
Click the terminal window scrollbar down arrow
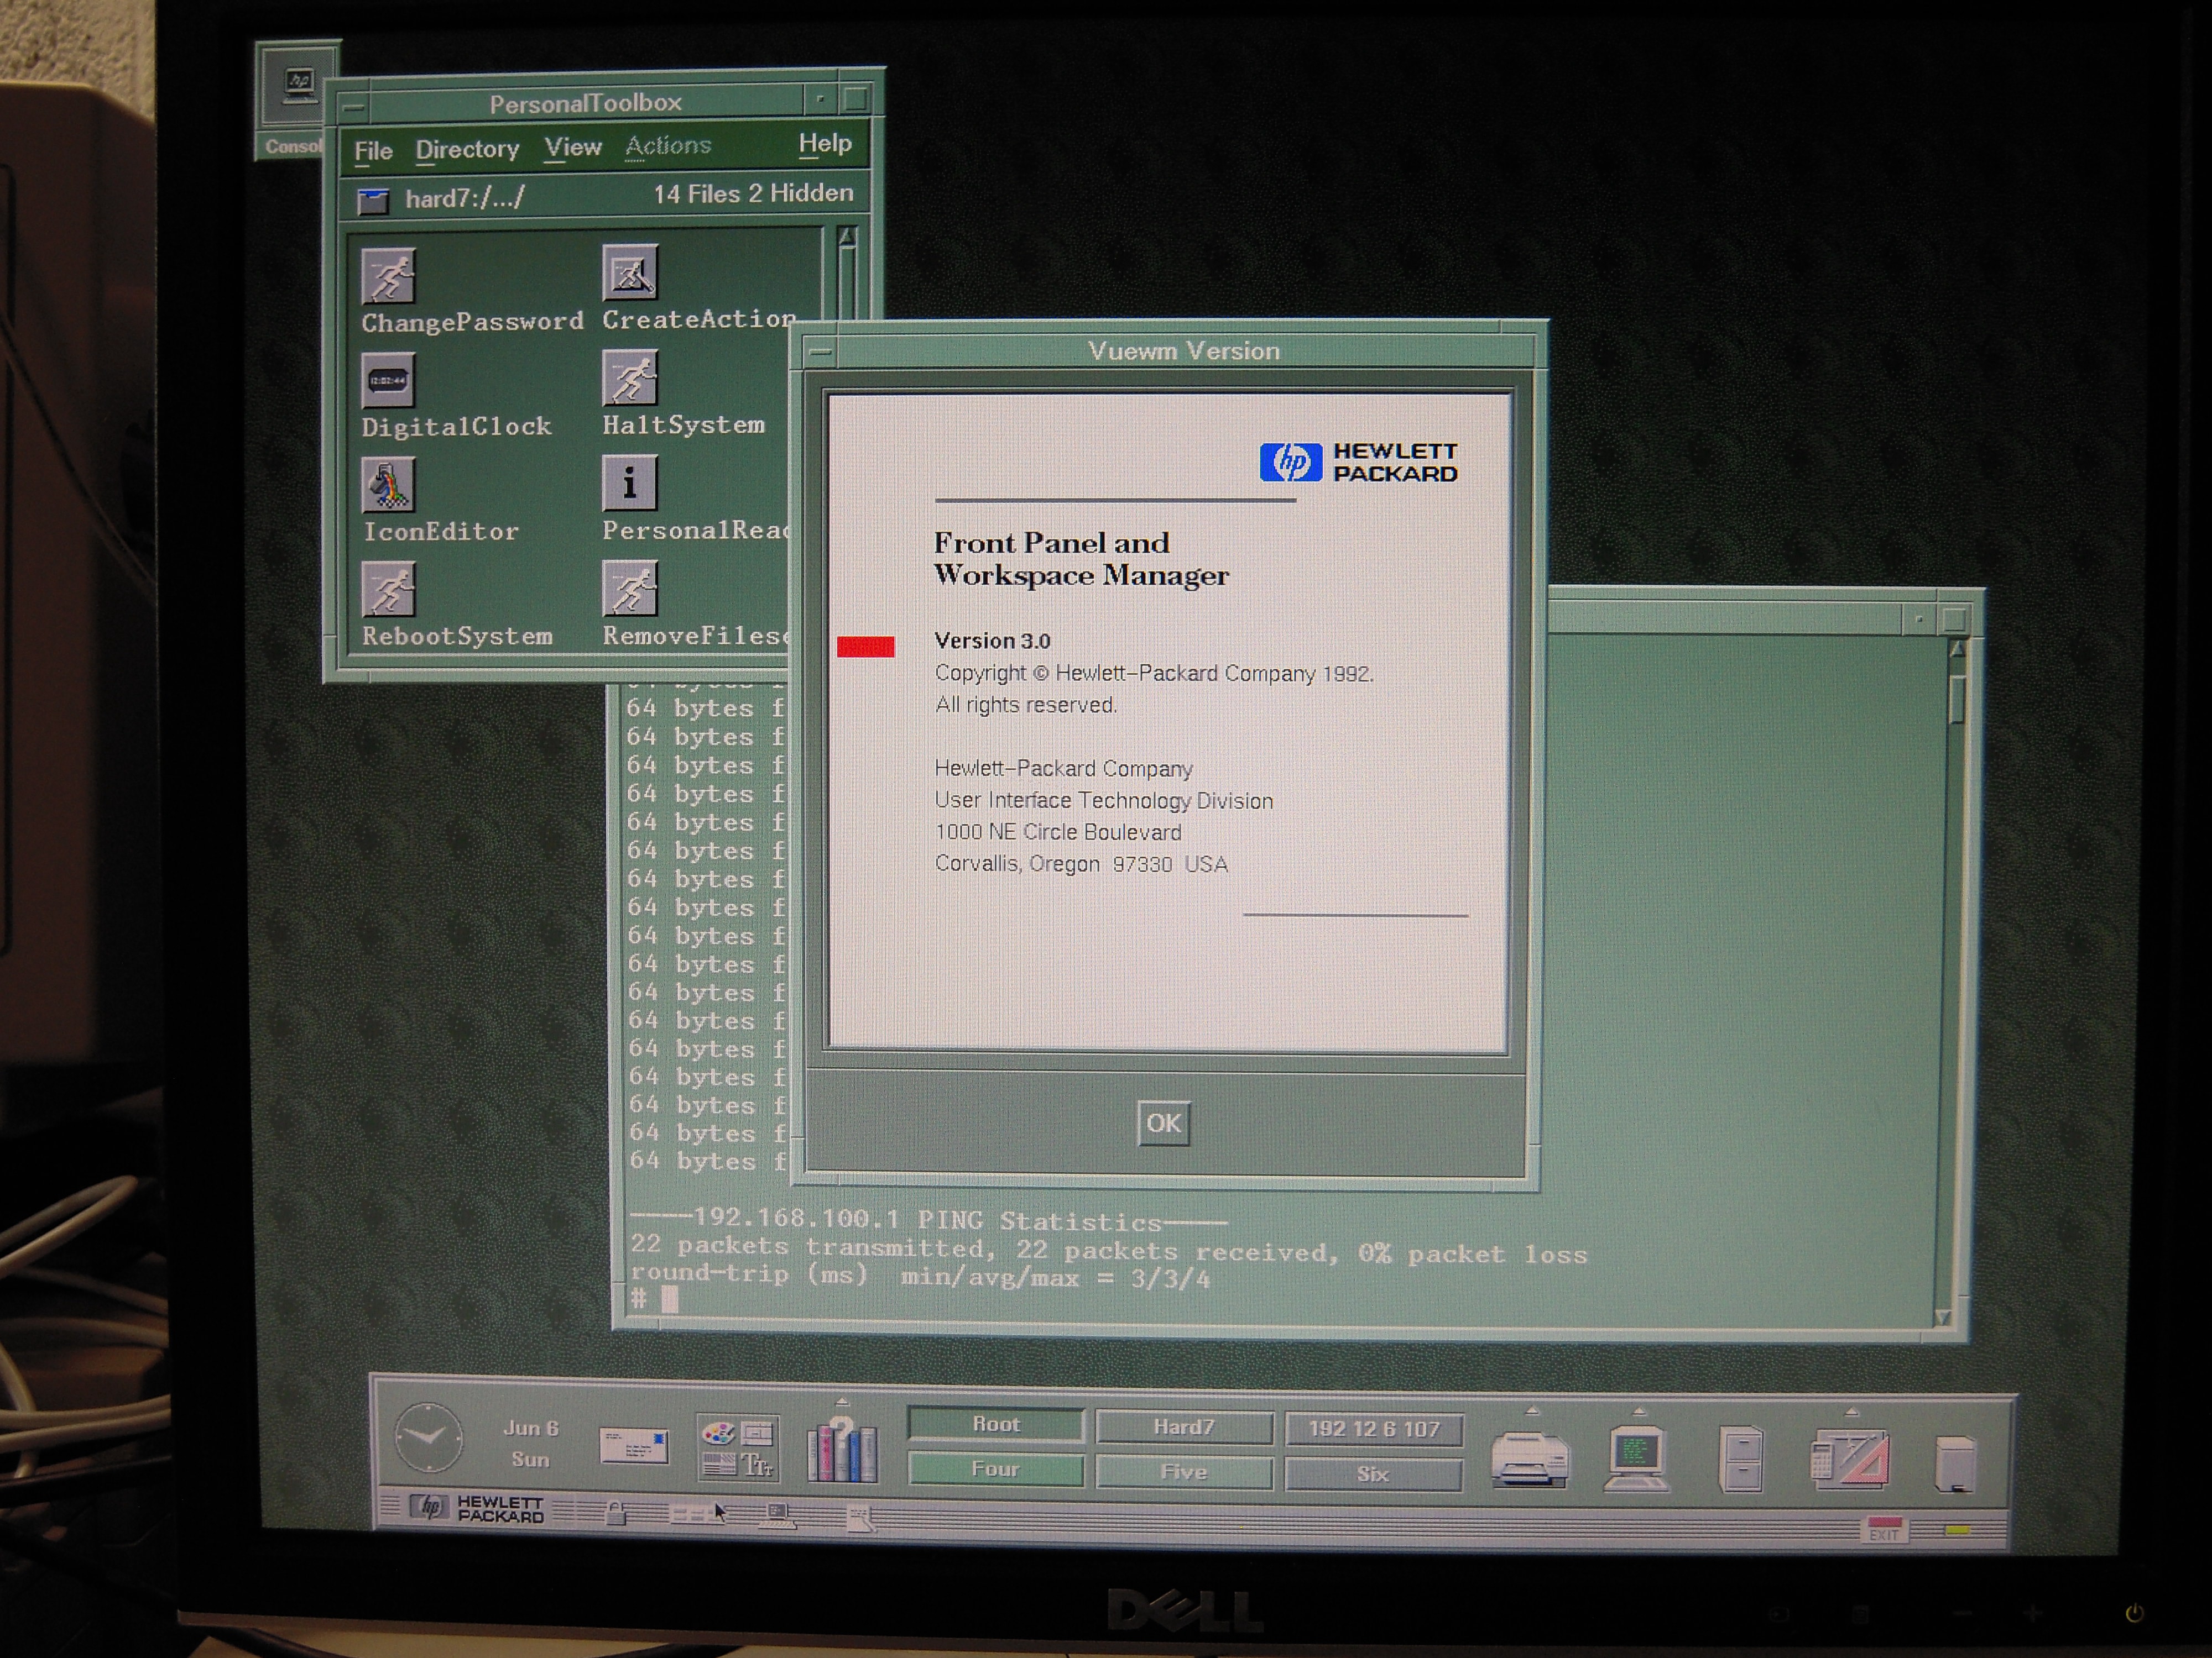click(x=1942, y=1317)
